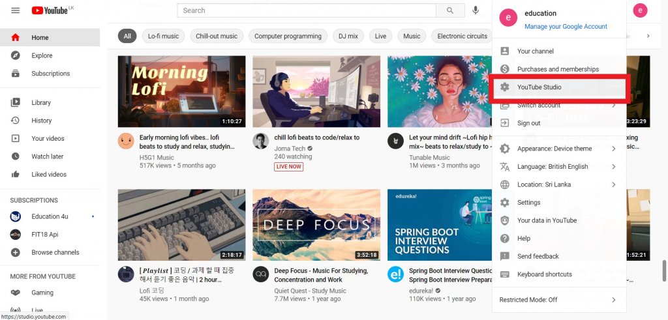
Task: Click the FIT18 Api channel avatar
Action: 16,235
